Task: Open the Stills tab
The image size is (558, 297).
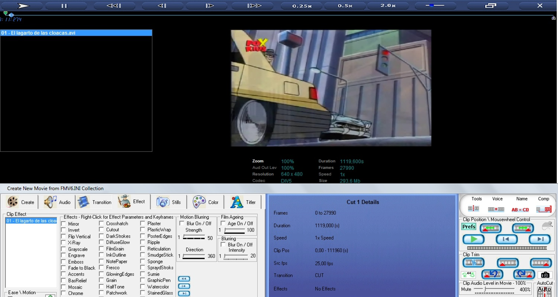Action: [x=168, y=202]
